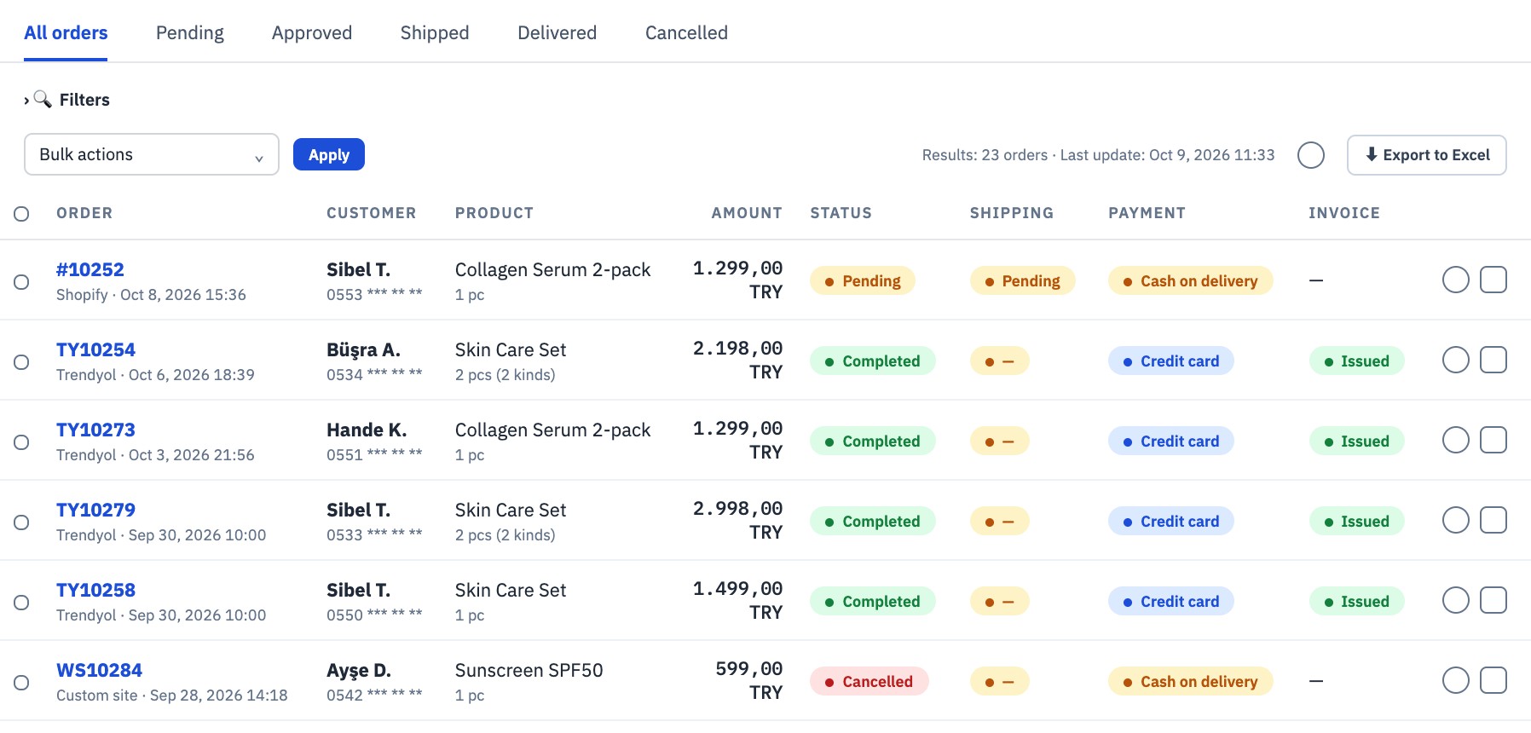Click the Apply button
Screen dimensions: 1531x733
click(x=329, y=154)
